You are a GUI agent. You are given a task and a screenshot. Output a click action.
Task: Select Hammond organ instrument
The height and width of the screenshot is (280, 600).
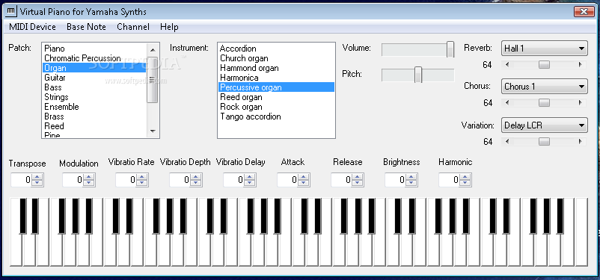pyautogui.click(x=276, y=68)
